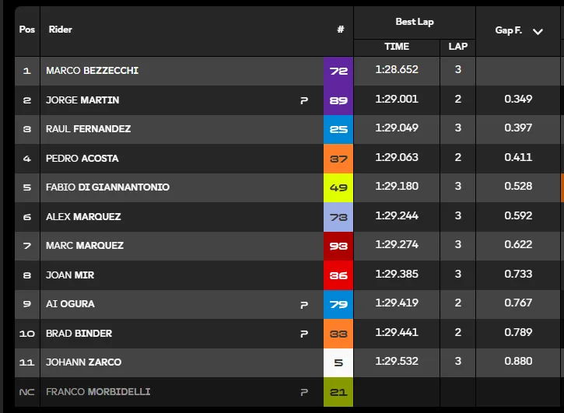
Task: Click the pit icon beside Ai Ogura
Action: coord(304,305)
